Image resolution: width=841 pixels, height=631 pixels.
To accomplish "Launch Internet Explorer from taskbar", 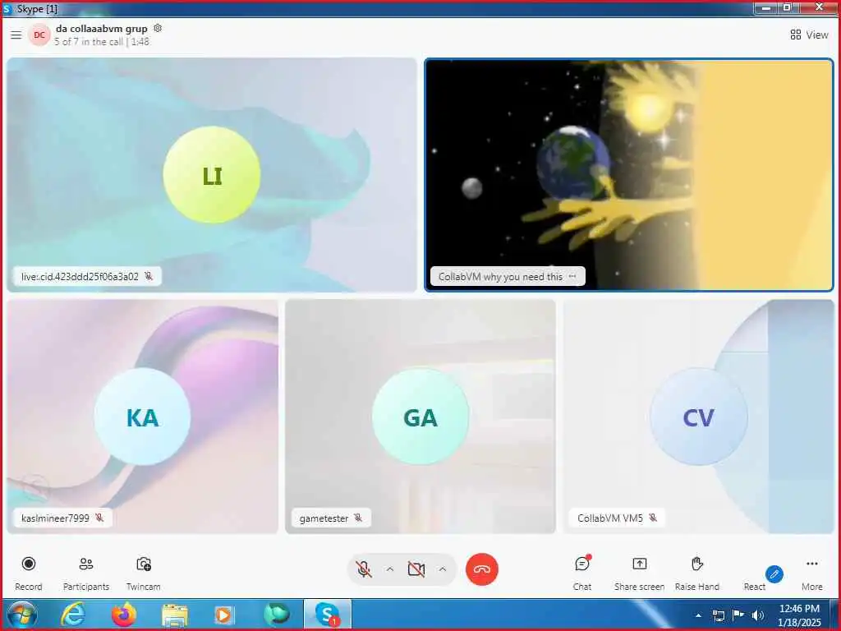I will coord(73,615).
